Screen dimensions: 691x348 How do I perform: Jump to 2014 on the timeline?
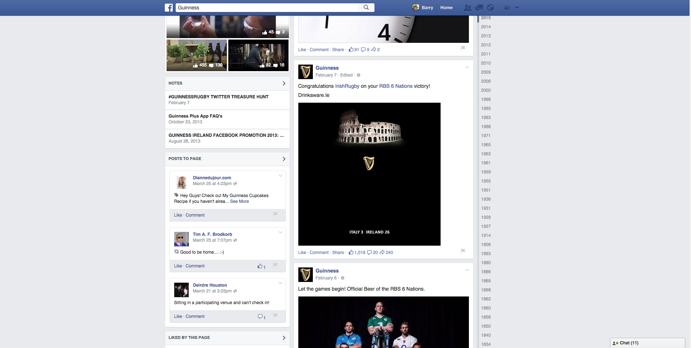[486, 27]
